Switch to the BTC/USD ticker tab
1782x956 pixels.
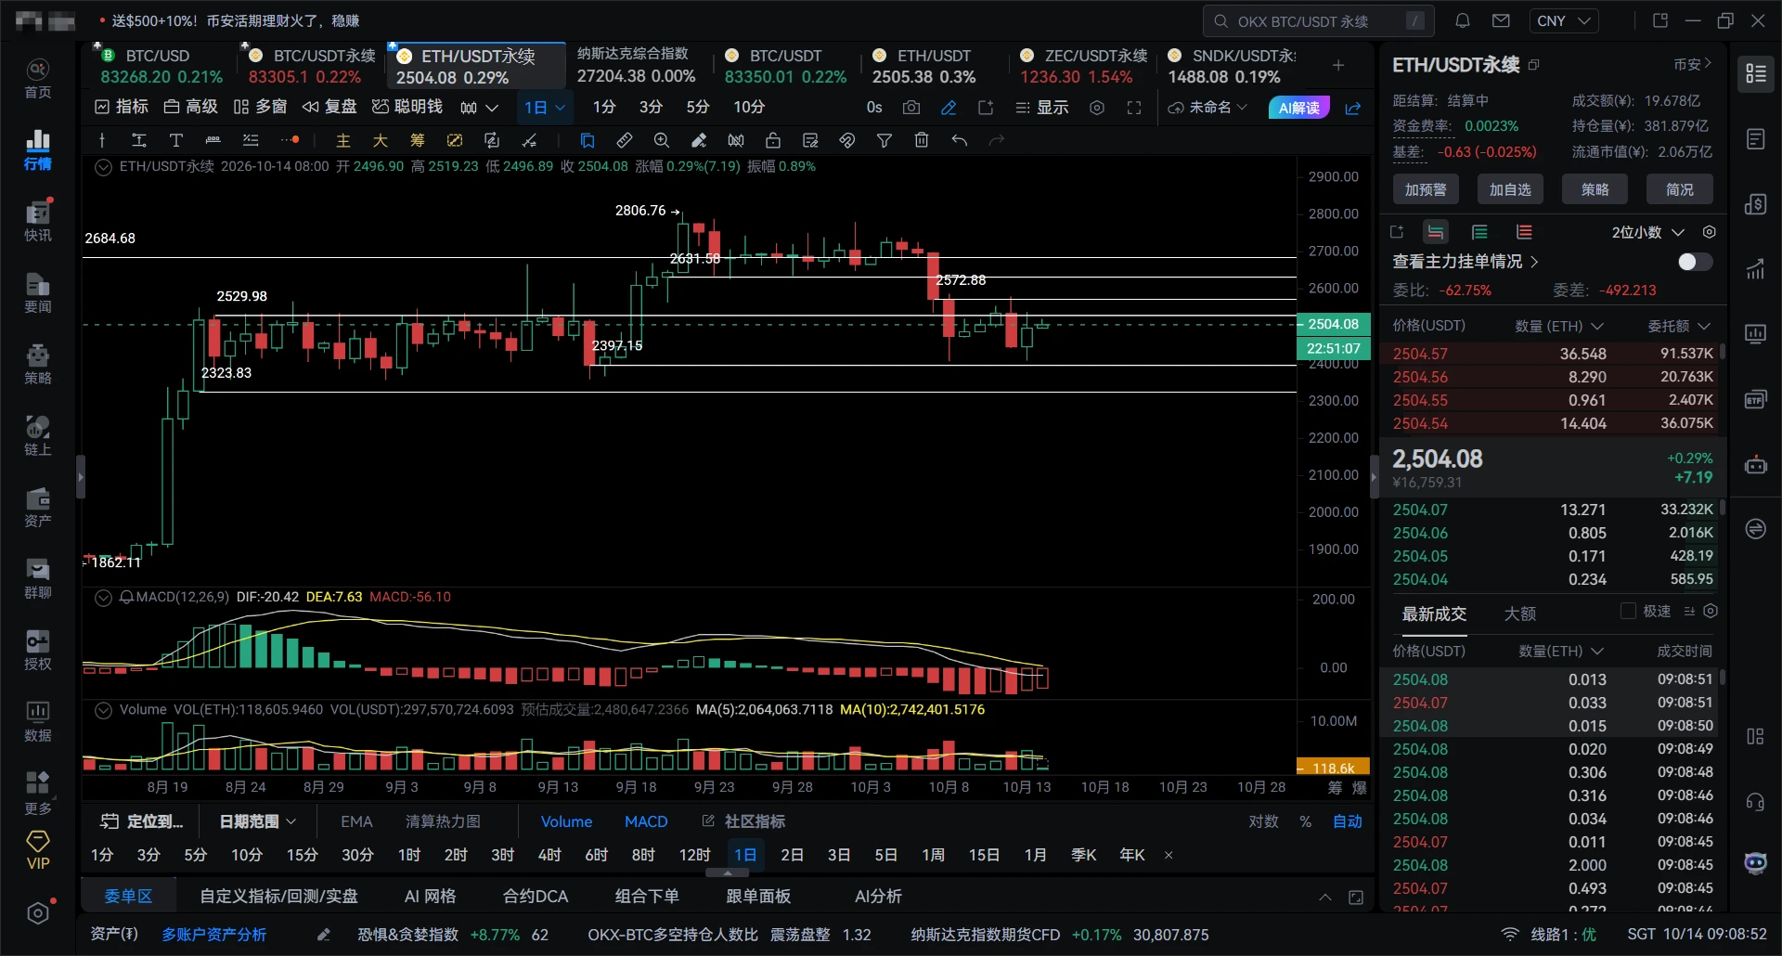pyautogui.click(x=161, y=66)
